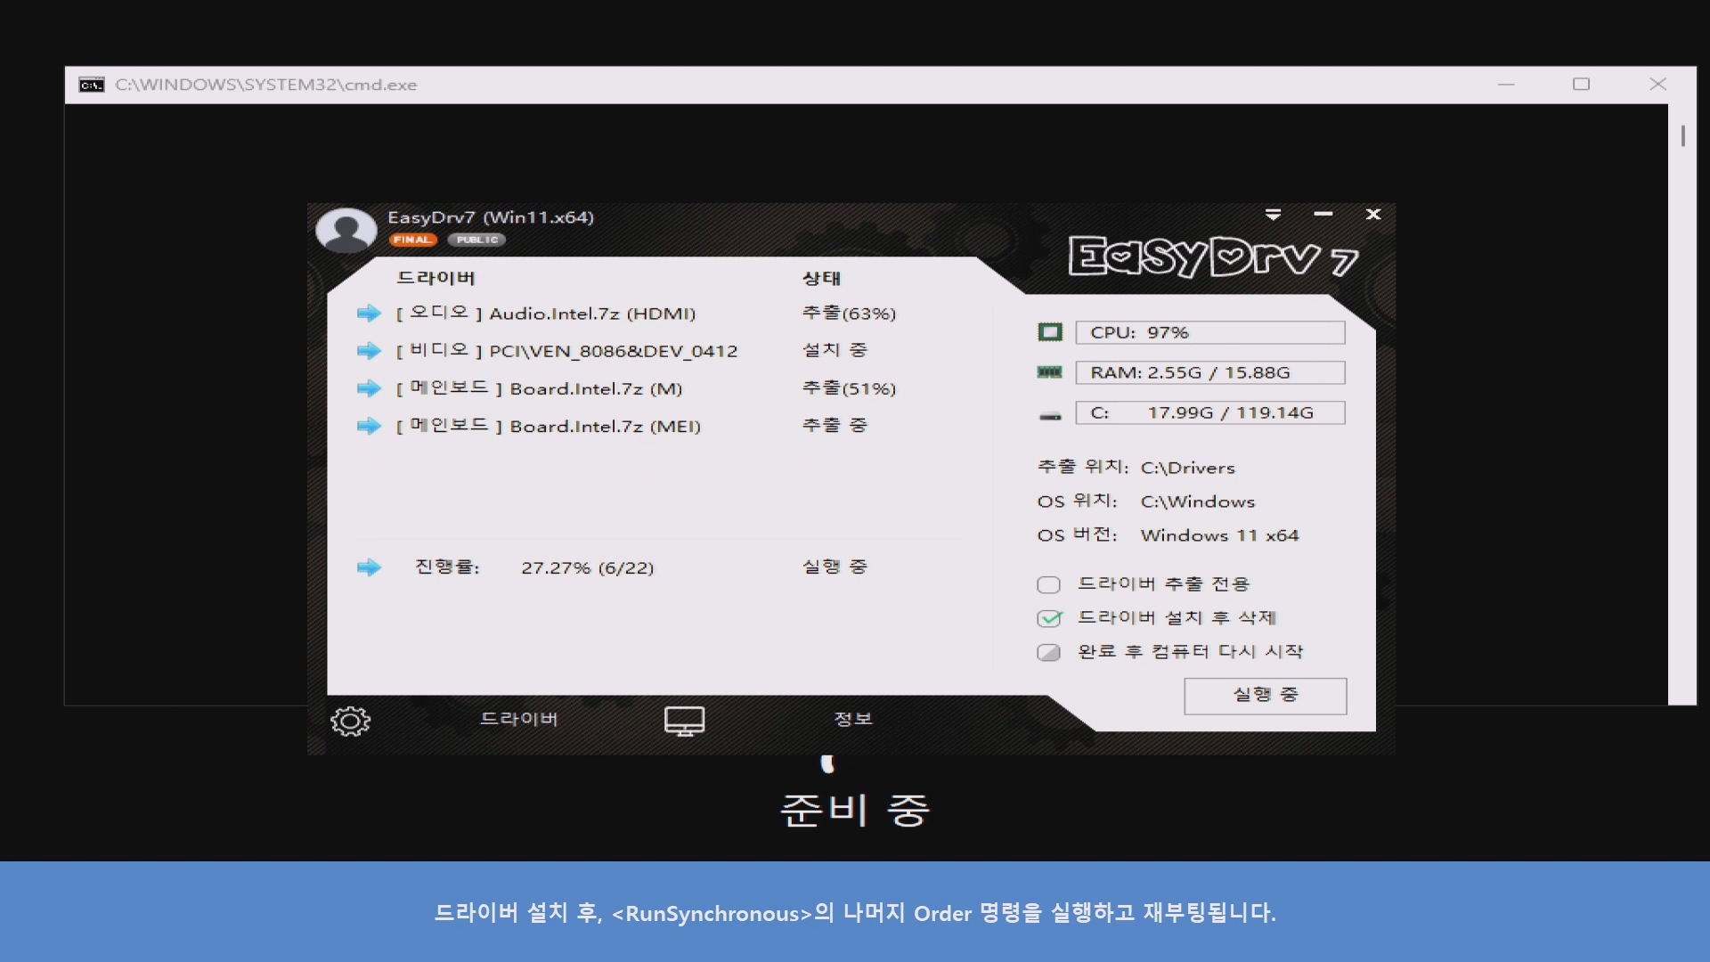Click the cmd.exe title bar icon
The image size is (1710, 962).
click(91, 85)
